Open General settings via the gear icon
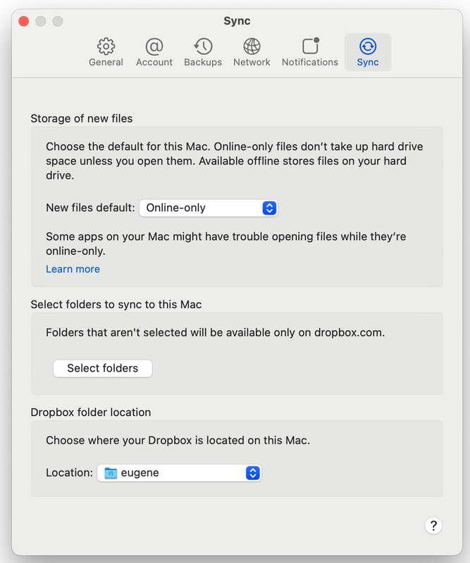The image size is (470, 563). [106, 46]
